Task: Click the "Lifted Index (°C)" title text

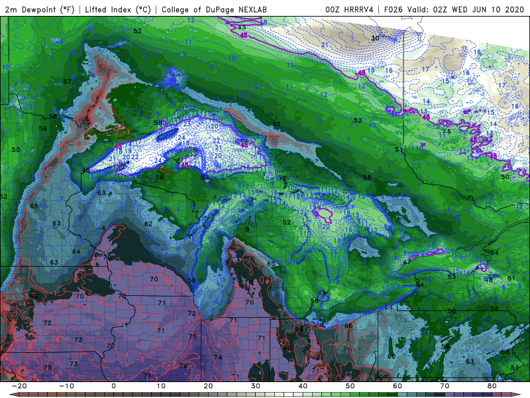Action: coord(118,9)
